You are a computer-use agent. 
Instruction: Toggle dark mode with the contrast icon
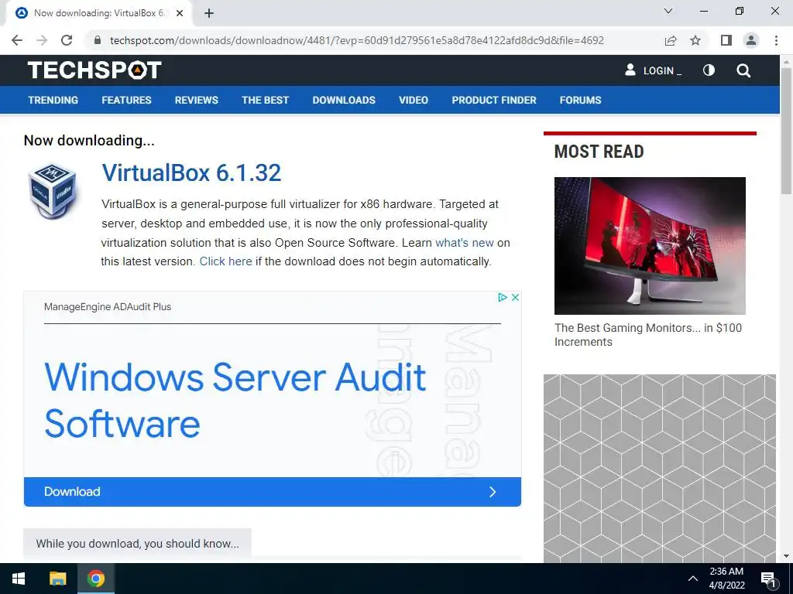click(x=709, y=70)
